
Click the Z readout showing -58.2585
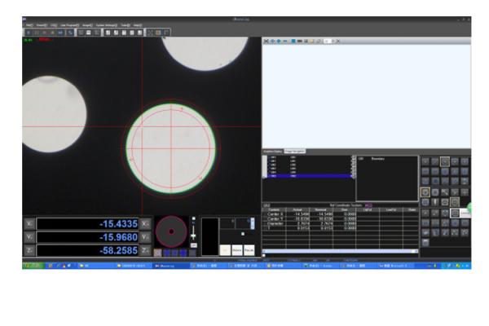(x=88, y=250)
